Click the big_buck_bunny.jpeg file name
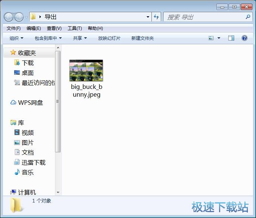This screenshot has height=218, width=256. tap(86, 91)
